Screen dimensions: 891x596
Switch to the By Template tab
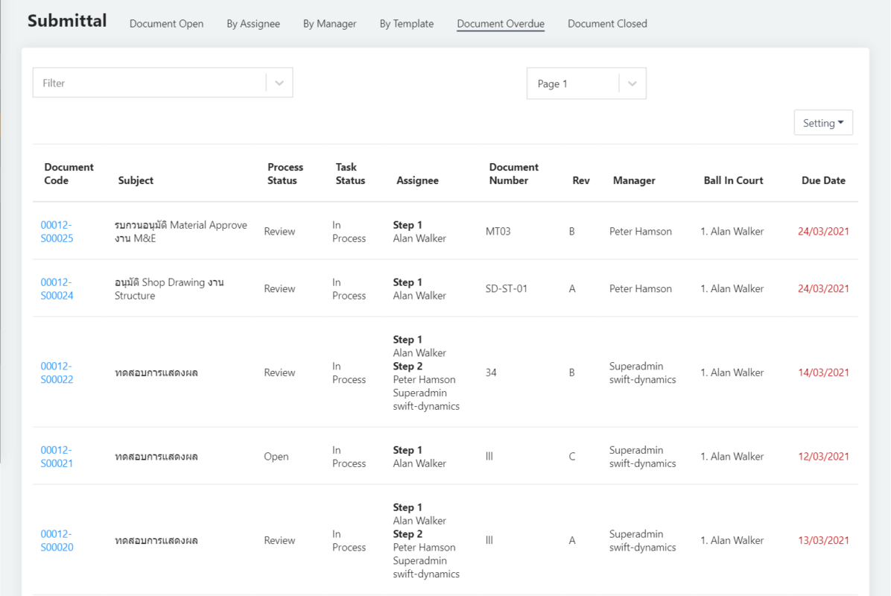pos(406,23)
